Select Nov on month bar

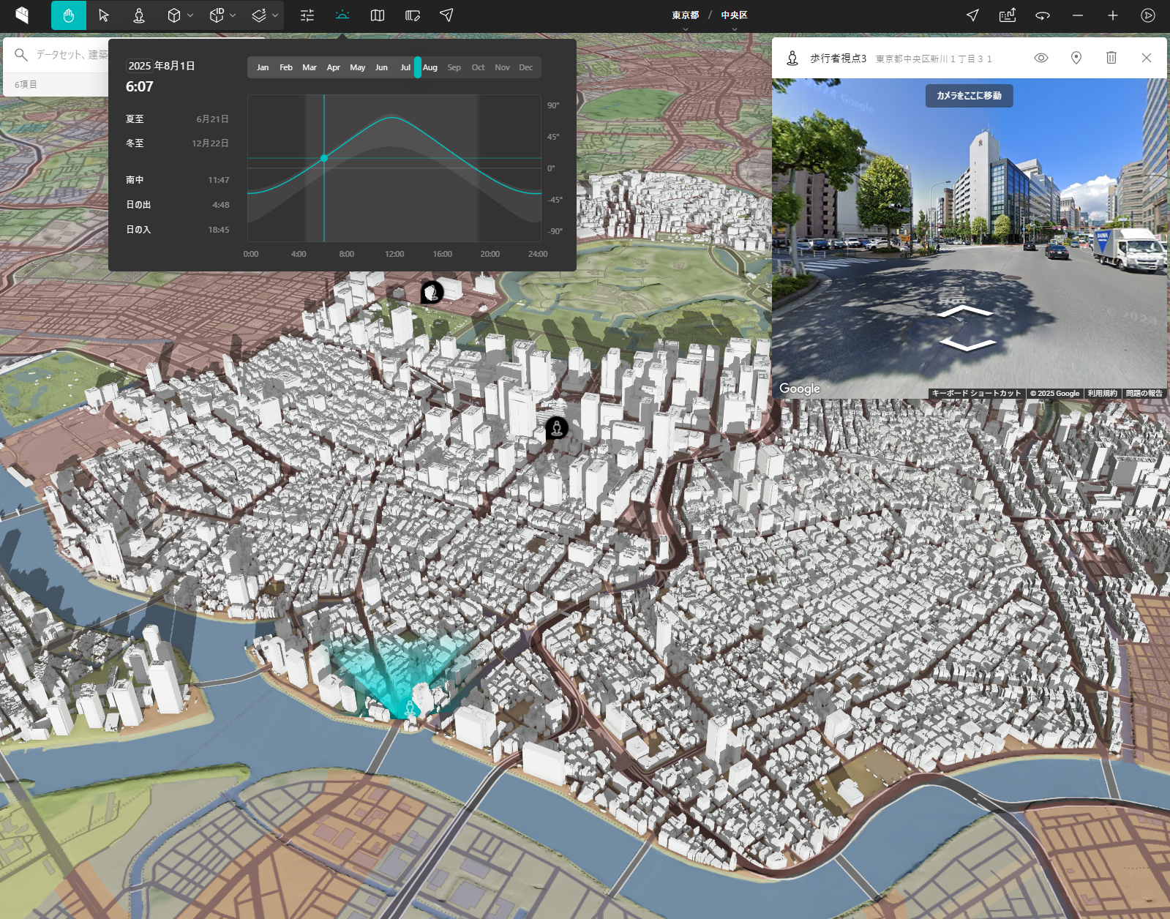tap(502, 67)
